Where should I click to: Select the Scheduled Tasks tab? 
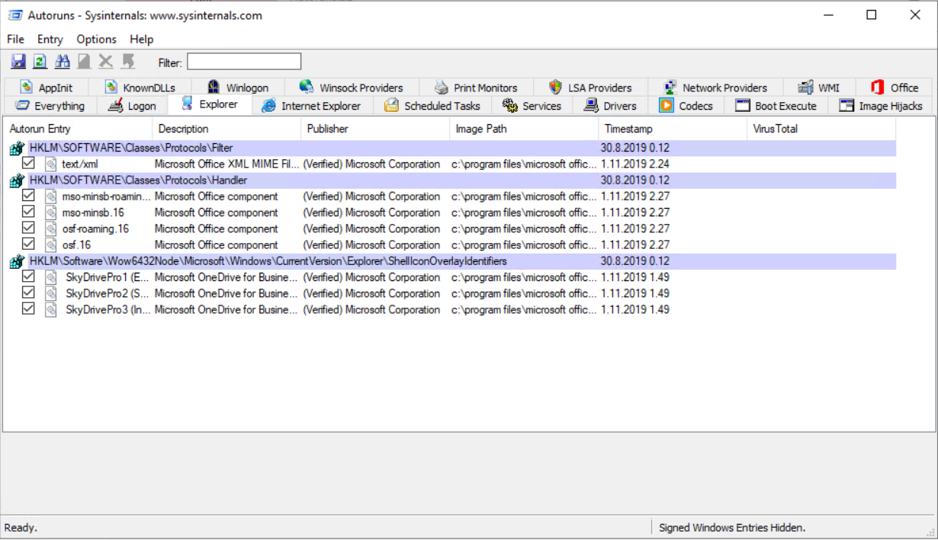(432, 106)
